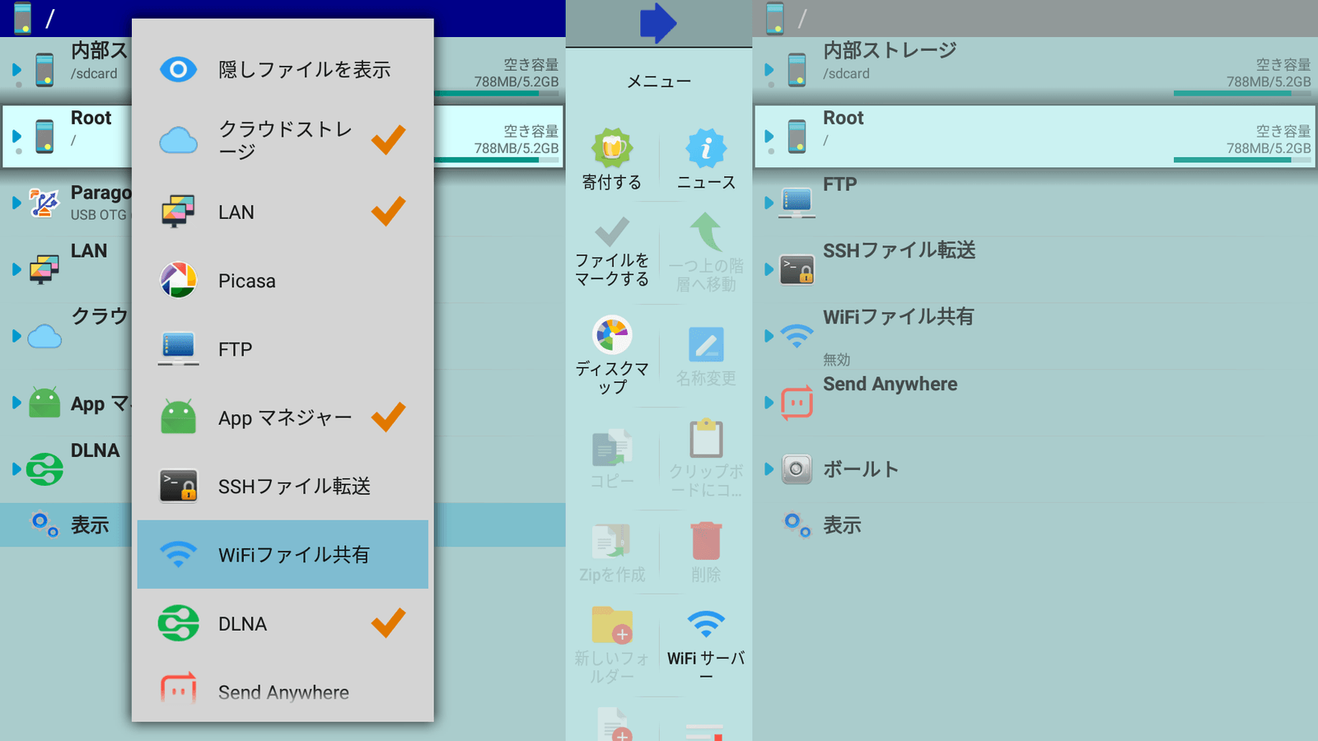Open the News info icon
The image size is (1318, 741).
706,149
